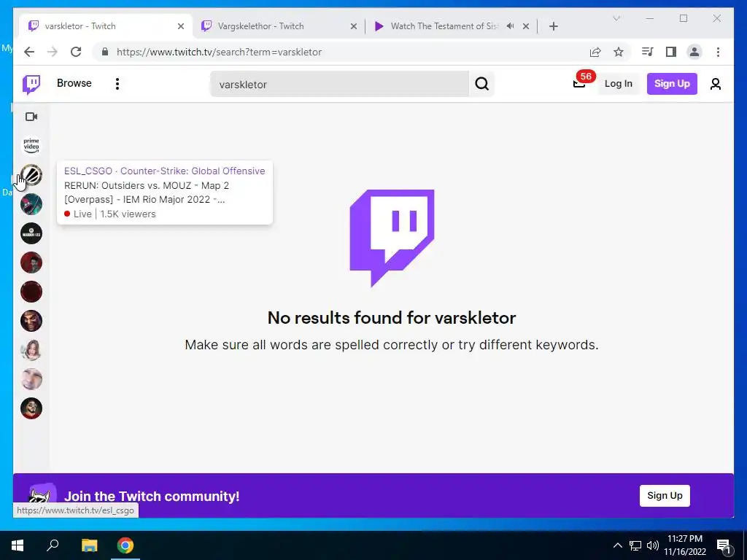Viewport: 747px width, 560px height.
Task: Open the black circular logo channel avatar
Action: pyautogui.click(x=31, y=233)
